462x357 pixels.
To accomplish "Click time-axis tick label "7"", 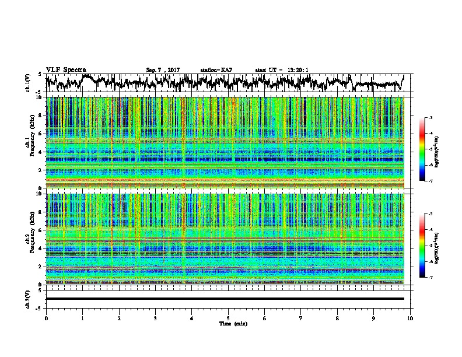I will (301, 318).
